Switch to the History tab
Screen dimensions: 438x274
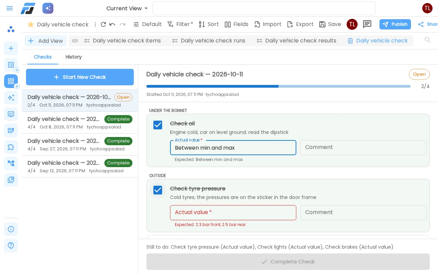click(74, 57)
